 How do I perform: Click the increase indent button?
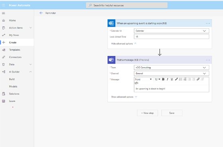(194, 79)
